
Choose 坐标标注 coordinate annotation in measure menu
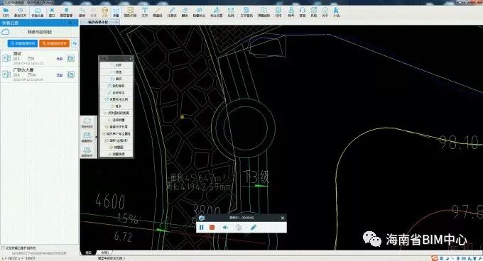coord(116,92)
